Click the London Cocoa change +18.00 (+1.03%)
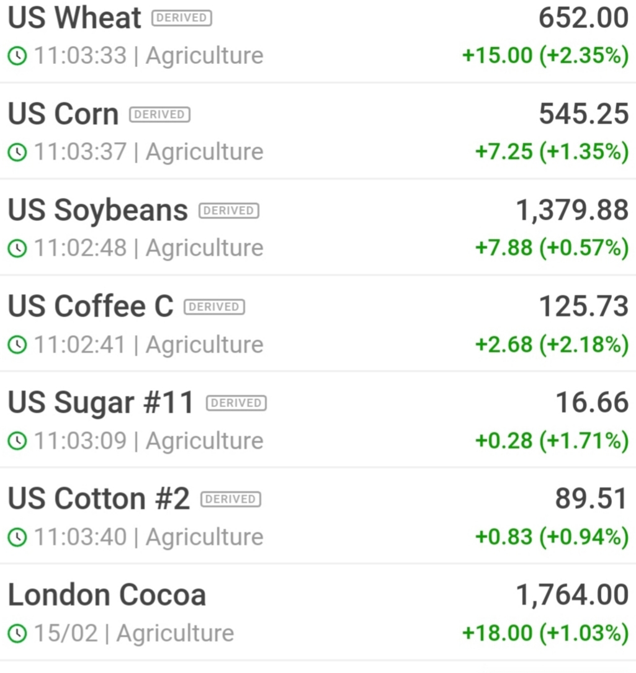 [x=545, y=633]
